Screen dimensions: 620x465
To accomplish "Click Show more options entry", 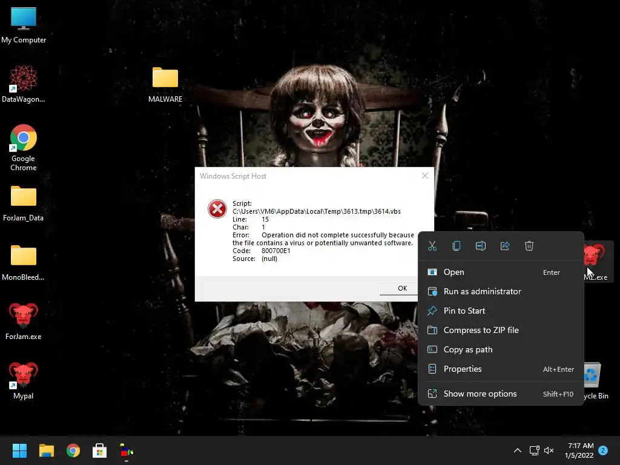I will 501,394.
